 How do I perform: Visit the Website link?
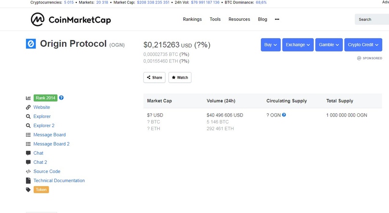[x=41, y=107]
